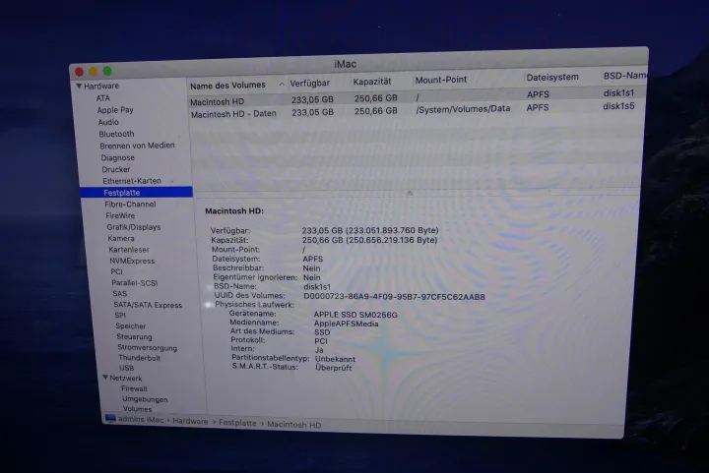This screenshot has height=473, width=709.
Task: Show Bluetooth information
Action: tap(116, 134)
